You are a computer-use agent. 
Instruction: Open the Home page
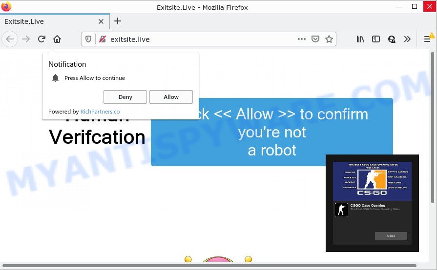click(57, 39)
